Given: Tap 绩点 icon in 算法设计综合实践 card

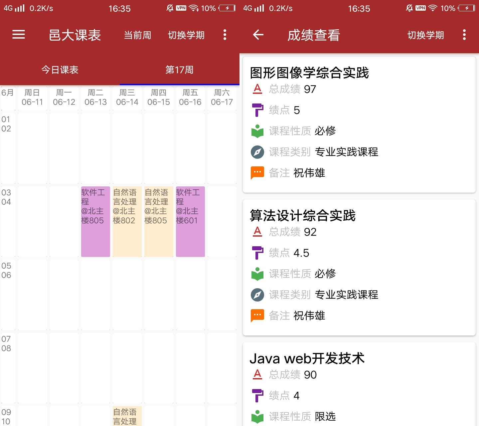Looking at the screenshot, I should (x=257, y=253).
